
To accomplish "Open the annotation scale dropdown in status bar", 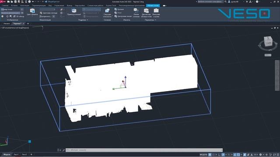I will 255,154.
